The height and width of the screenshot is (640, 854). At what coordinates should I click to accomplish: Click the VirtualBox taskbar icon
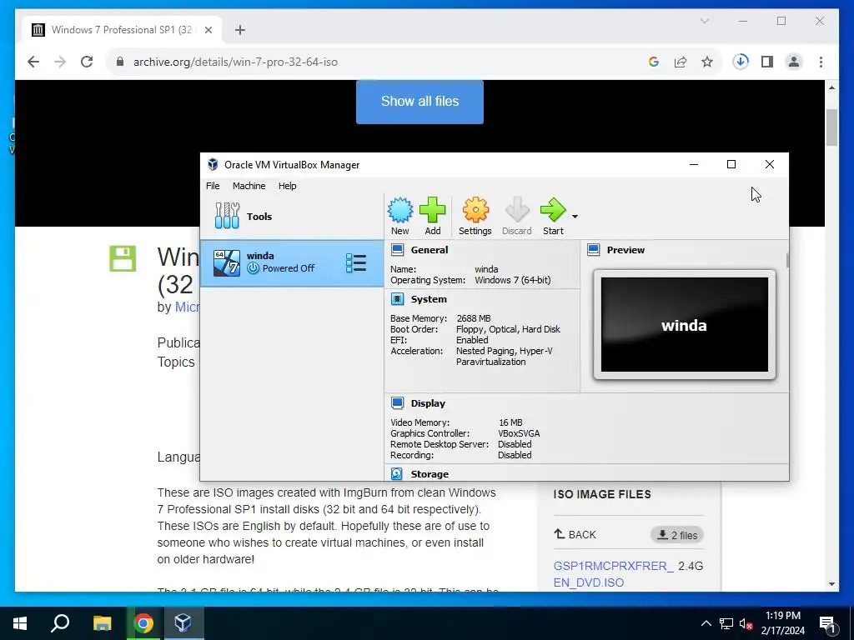[183, 623]
